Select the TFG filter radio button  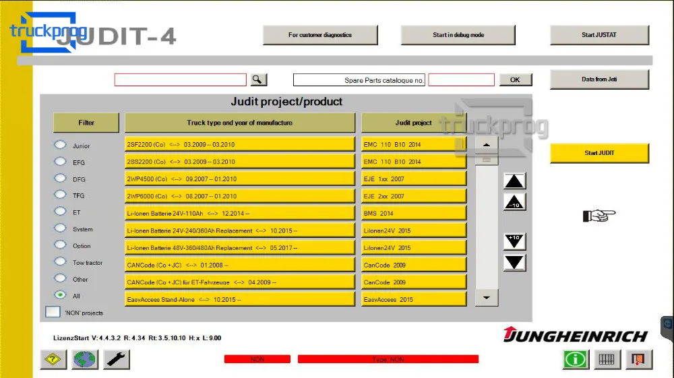pos(60,195)
